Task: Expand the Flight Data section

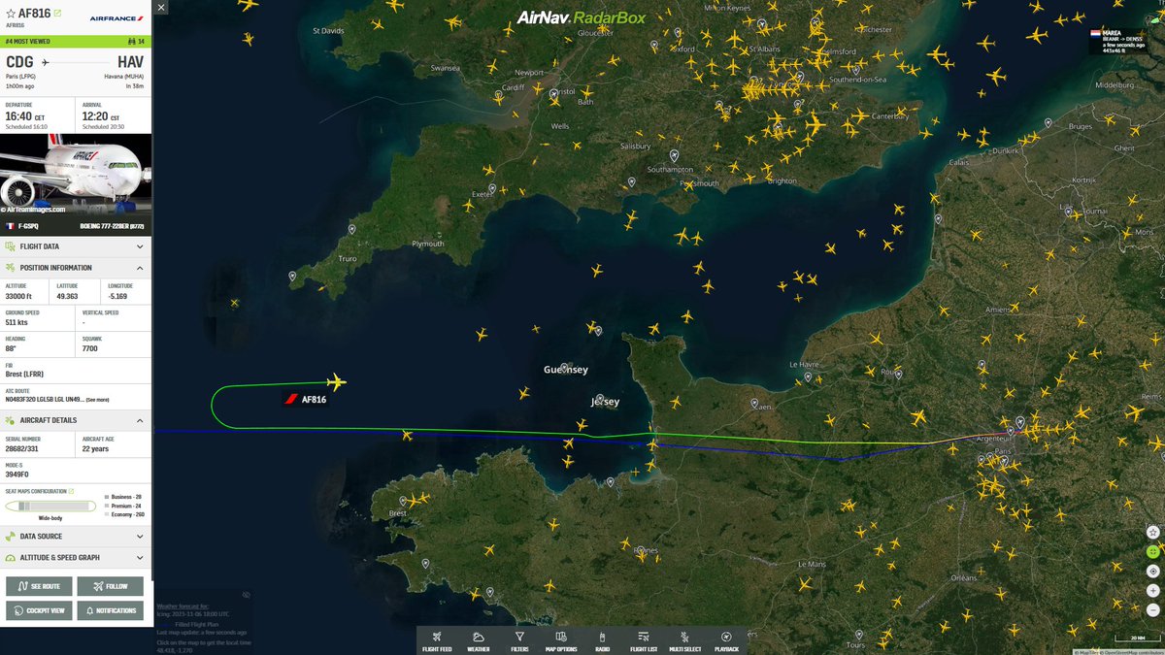Action: tap(76, 246)
